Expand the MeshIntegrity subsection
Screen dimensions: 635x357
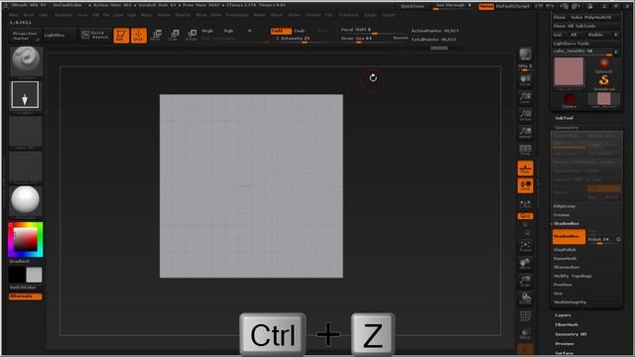570,302
